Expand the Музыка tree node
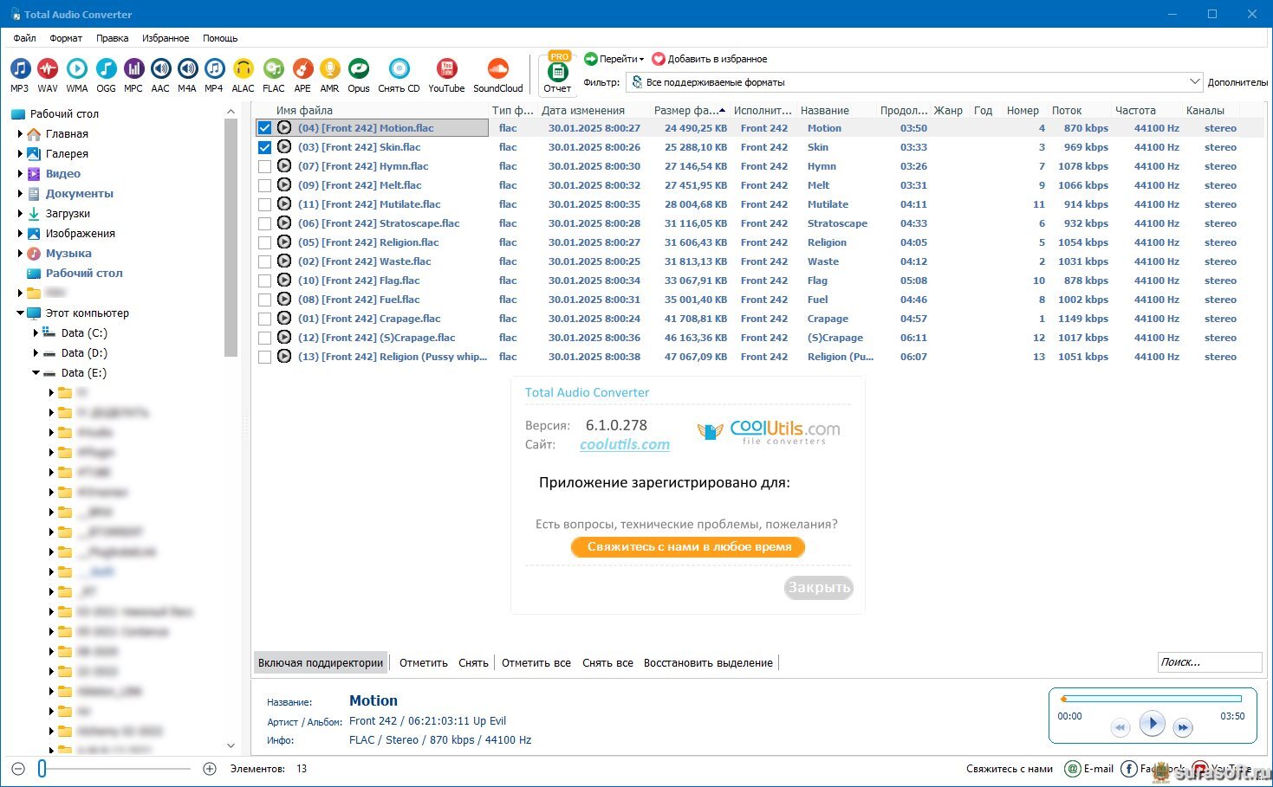Screen dimensions: 1273x787 point(20,254)
